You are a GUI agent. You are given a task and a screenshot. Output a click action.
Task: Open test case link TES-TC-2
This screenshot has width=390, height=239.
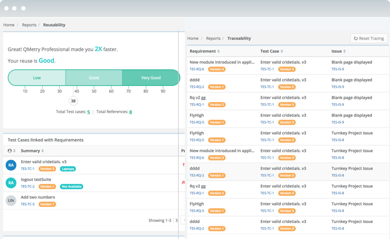tap(28, 186)
